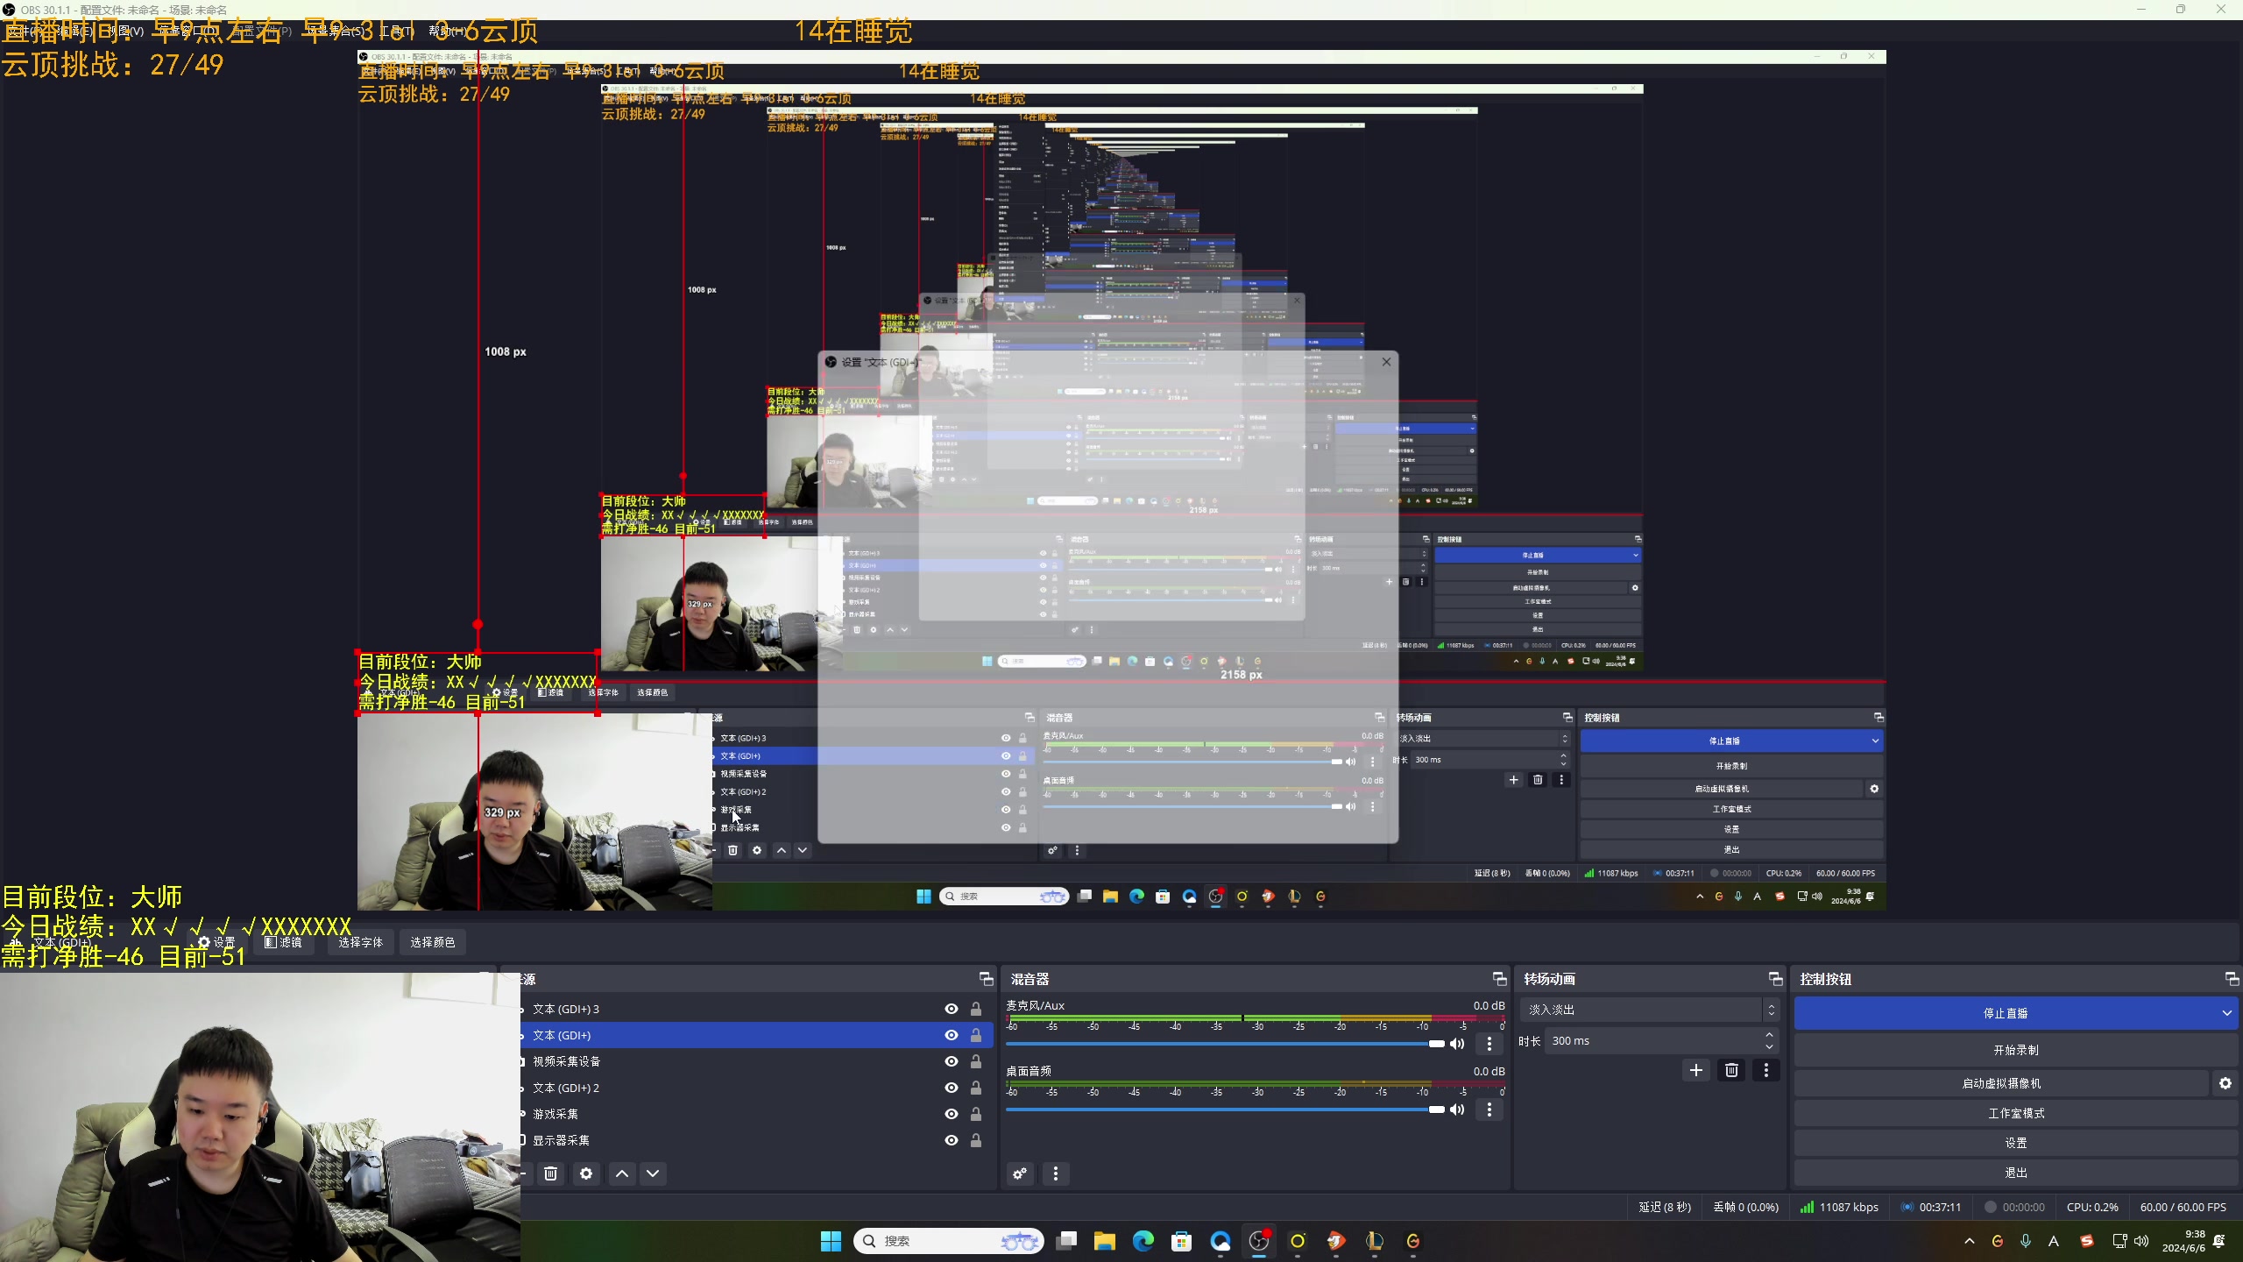Screen dimensions: 2243x1262
Task: Open virtual camera settings gear
Action: coord(2225,1083)
